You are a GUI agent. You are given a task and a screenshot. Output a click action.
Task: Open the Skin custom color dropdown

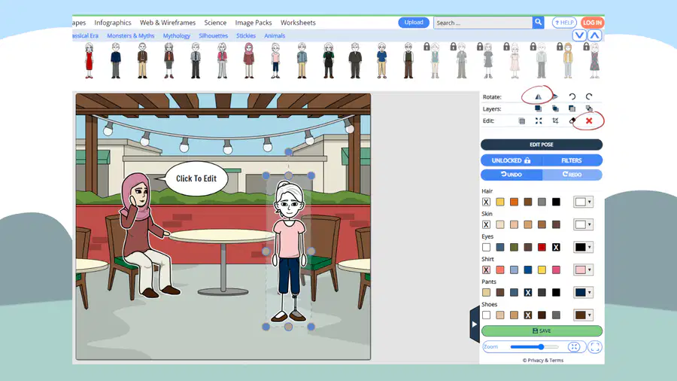pos(583,224)
